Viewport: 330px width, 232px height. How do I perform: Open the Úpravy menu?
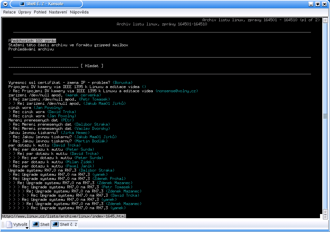[x=24, y=12]
